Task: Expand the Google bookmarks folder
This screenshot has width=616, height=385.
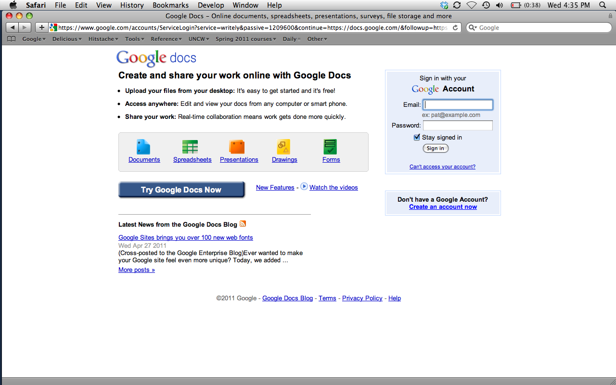Action: [x=34, y=39]
